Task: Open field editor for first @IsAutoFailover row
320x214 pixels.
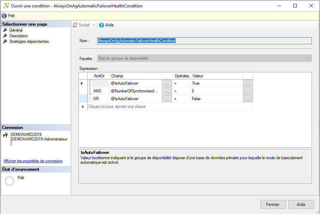Action: click(x=167, y=83)
